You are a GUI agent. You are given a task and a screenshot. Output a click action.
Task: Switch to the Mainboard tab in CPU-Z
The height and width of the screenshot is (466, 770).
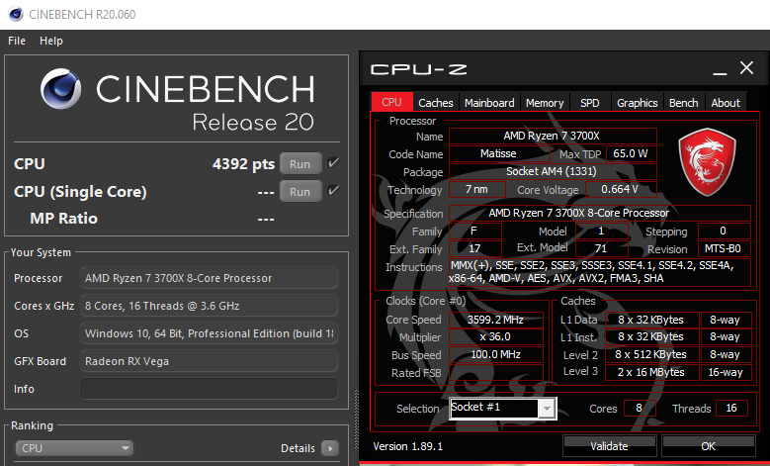[489, 103]
